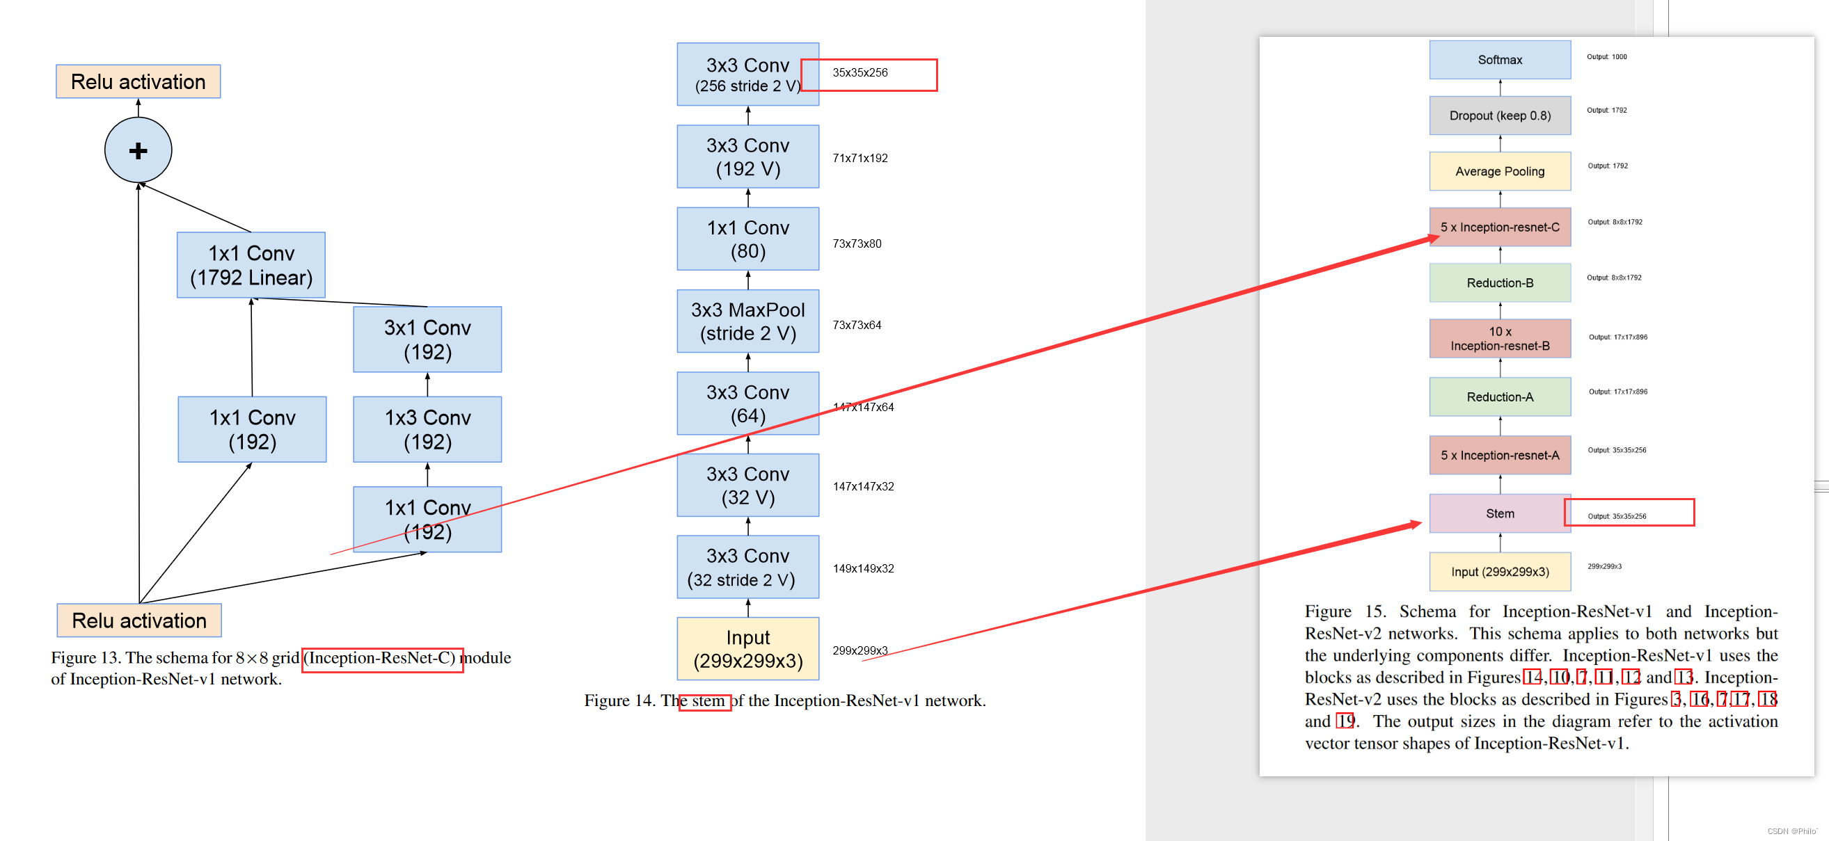Click the top Relu activation box

click(138, 81)
